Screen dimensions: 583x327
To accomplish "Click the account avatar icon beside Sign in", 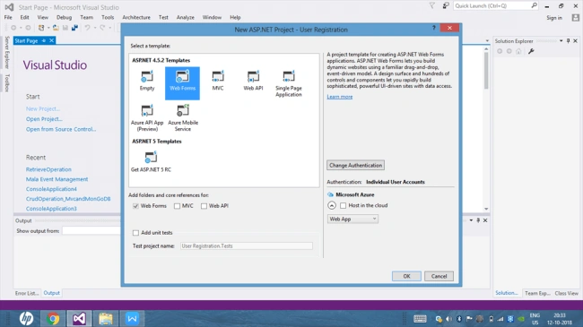I will click(576, 17).
